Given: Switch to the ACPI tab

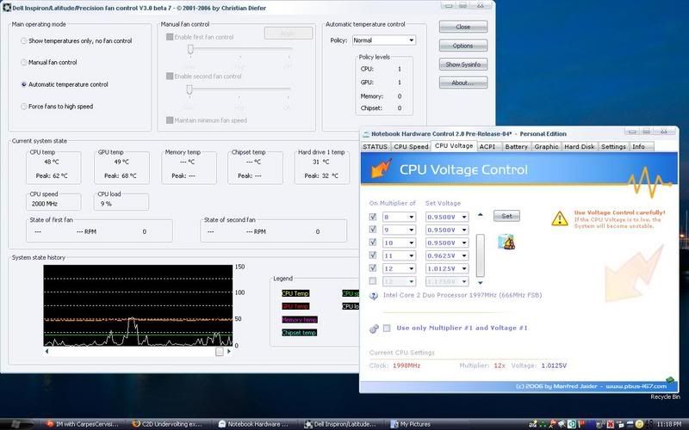Looking at the screenshot, I should [x=487, y=146].
